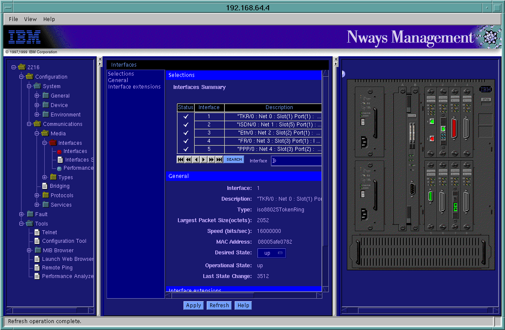Click the Interfaces Summary document icon
The image size is (505, 330).
61,159
